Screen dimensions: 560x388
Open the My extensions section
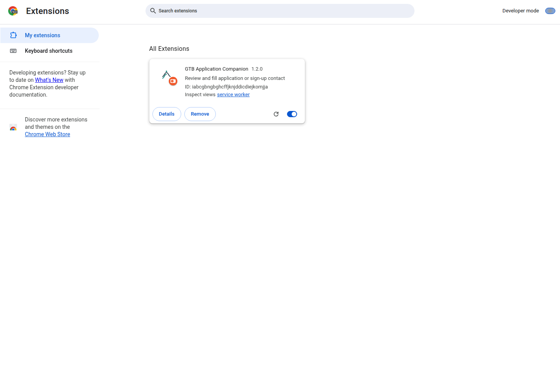coord(49,35)
